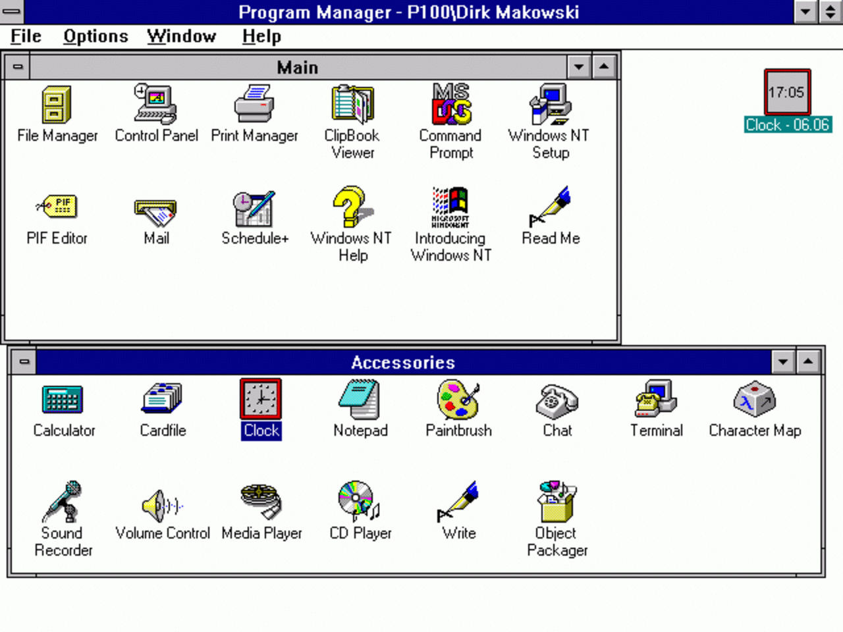Maximize the Accessories group window

(808, 361)
